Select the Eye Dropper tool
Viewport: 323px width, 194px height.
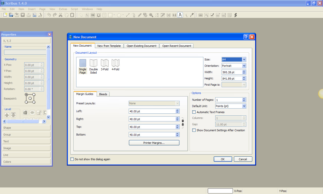[192, 15]
